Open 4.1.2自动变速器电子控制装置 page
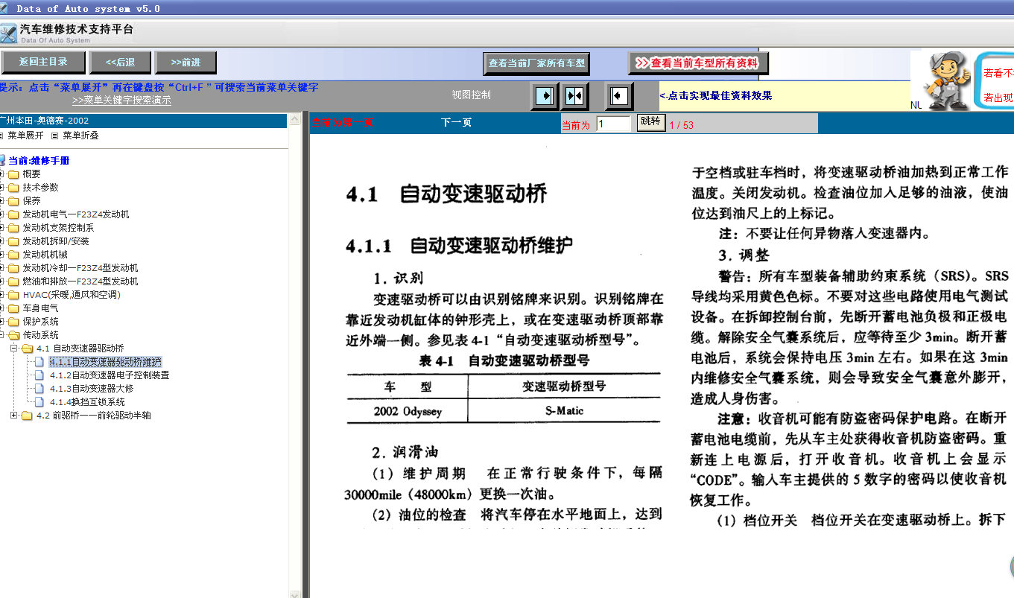Screen dimensions: 1014x598 110,375
